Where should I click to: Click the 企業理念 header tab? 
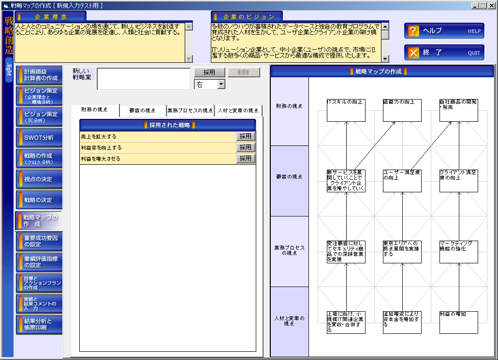point(51,17)
